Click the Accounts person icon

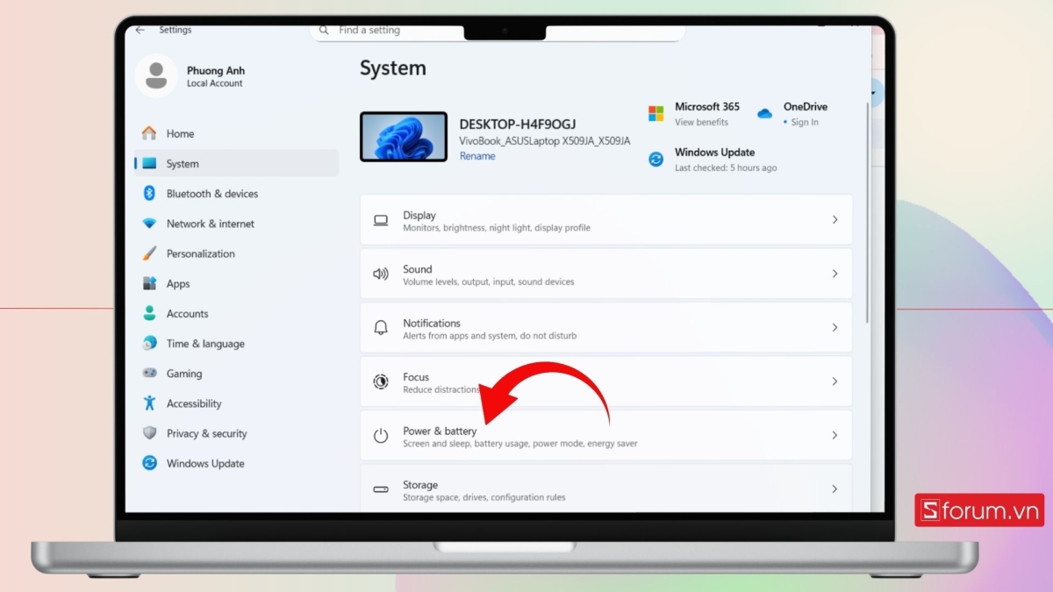click(149, 313)
